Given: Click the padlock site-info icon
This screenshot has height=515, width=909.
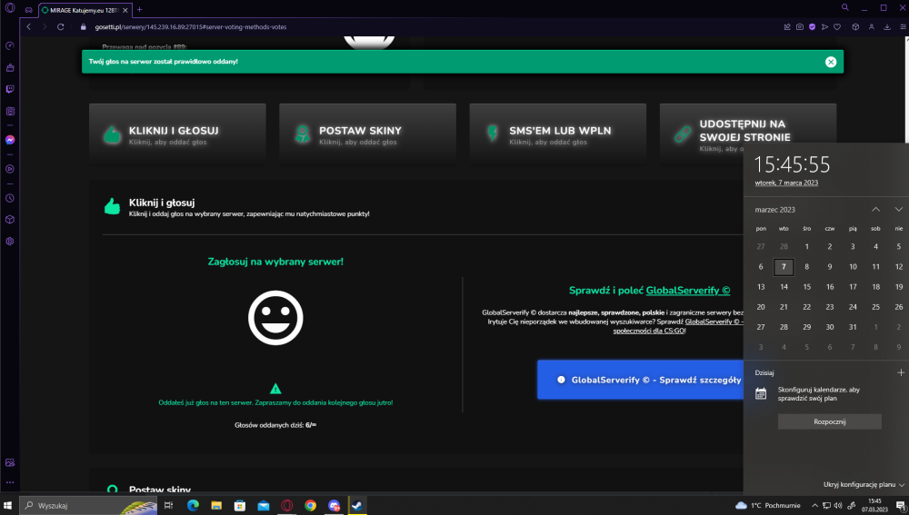Looking at the screenshot, I should click(83, 26).
